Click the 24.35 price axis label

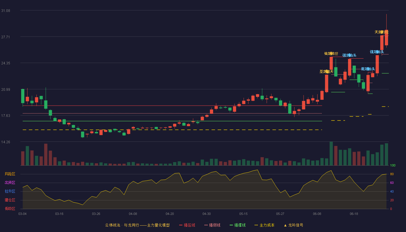6,63
